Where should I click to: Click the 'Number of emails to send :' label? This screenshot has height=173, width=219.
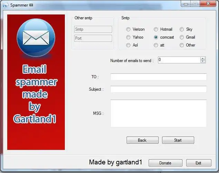coord(132,61)
